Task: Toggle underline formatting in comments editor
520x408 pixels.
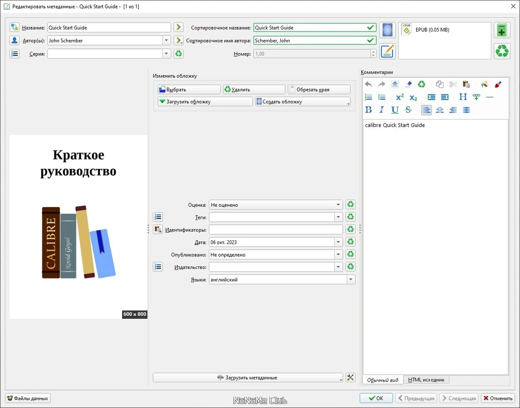Action: pos(395,110)
